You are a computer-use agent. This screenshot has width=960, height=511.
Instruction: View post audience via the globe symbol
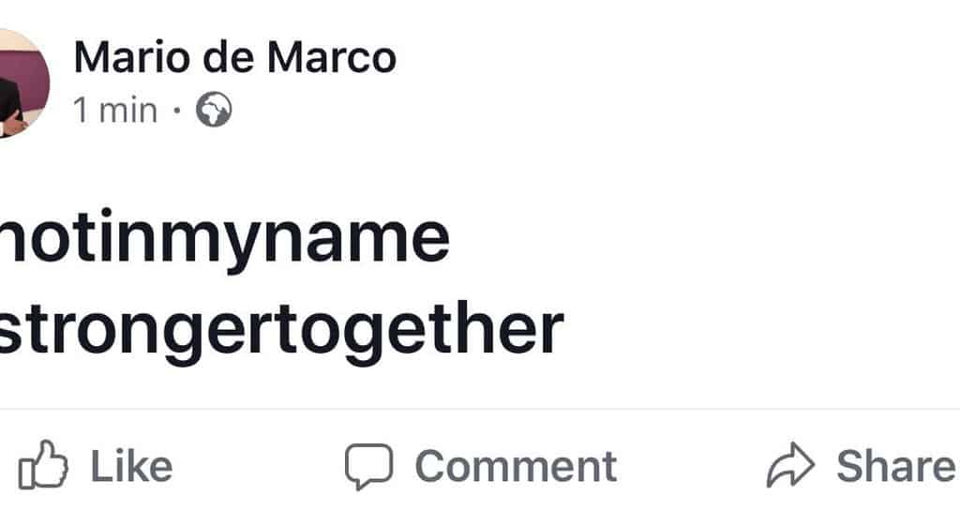(214, 110)
